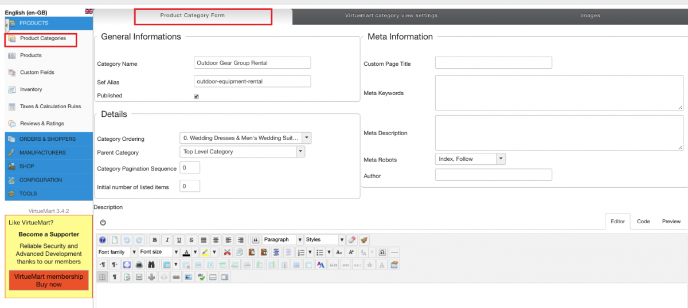The height and width of the screenshot is (308, 688).
Task: Uncheck the Published checkbox
Action: tap(197, 96)
